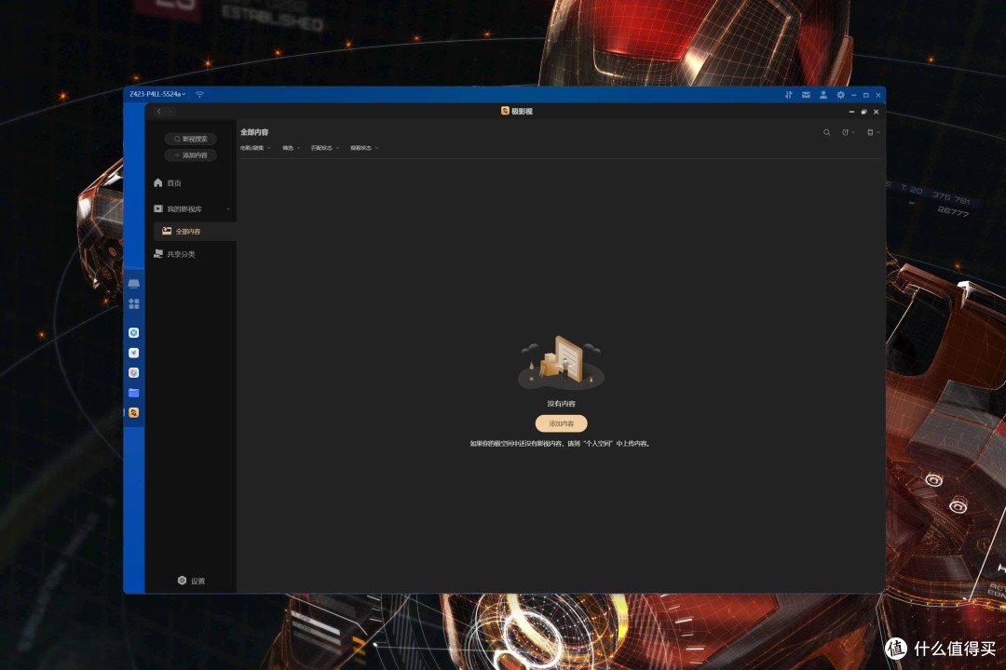Viewport: 1006px width, 670px height.
Task: Open the mail envelope messages icon
Action: tap(806, 95)
